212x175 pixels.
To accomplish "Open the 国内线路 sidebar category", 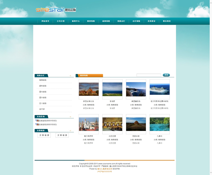I will tap(43, 92).
